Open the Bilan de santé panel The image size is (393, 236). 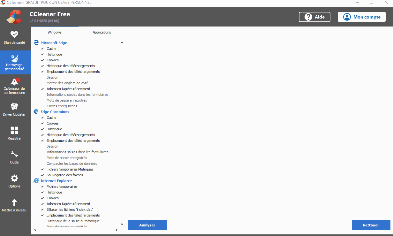point(14,36)
